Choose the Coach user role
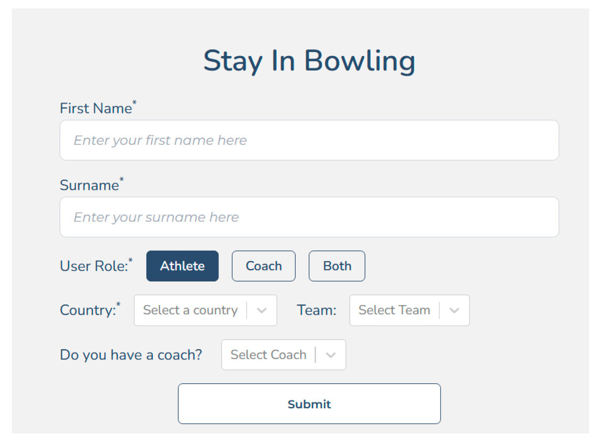Viewport: 600px width, 445px height. 264,266
